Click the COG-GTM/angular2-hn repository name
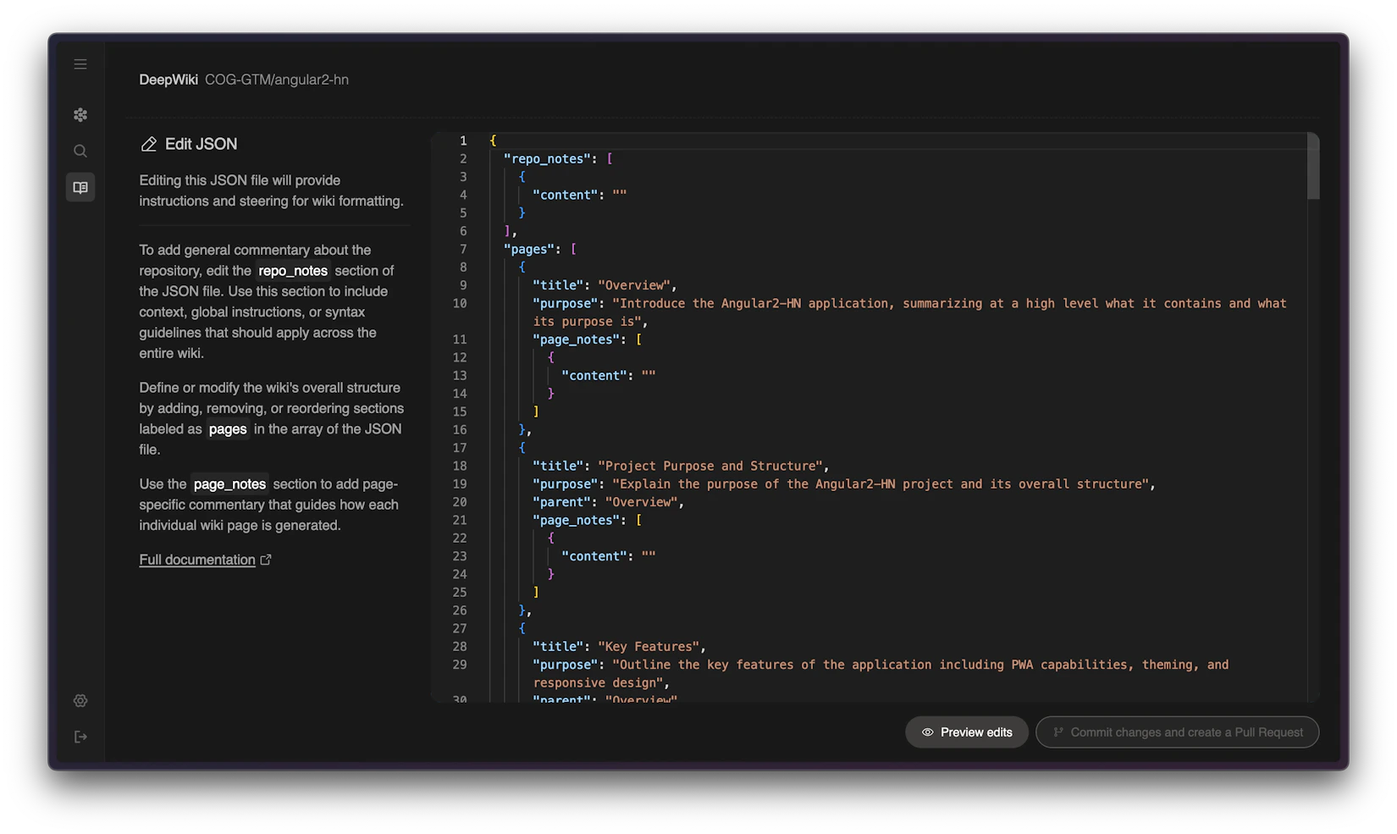This screenshot has height=834, width=1397. (x=277, y=80)
